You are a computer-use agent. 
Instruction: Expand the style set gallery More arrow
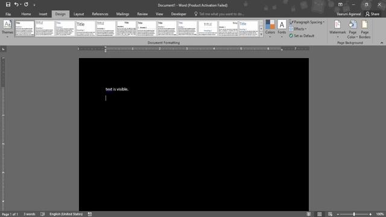pyautogui.click(x=261, y=34)
